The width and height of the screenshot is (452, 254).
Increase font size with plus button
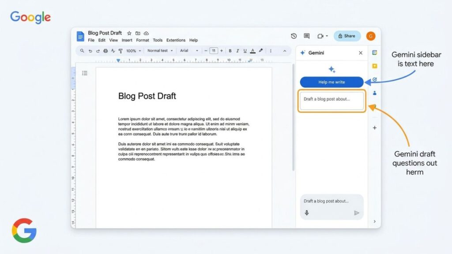coord(222,51)
